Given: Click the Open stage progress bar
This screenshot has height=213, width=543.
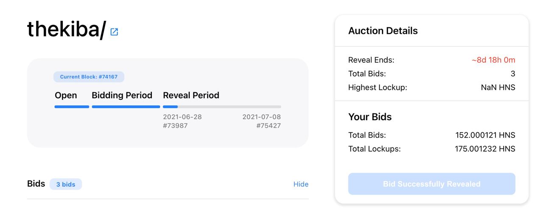Looking at the screenshot, I should (x=72, y=107).
